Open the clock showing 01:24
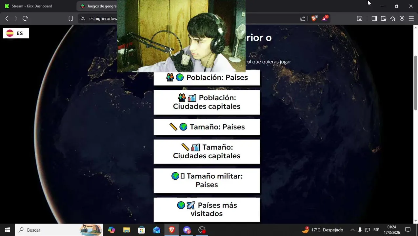 coord(392,230)
